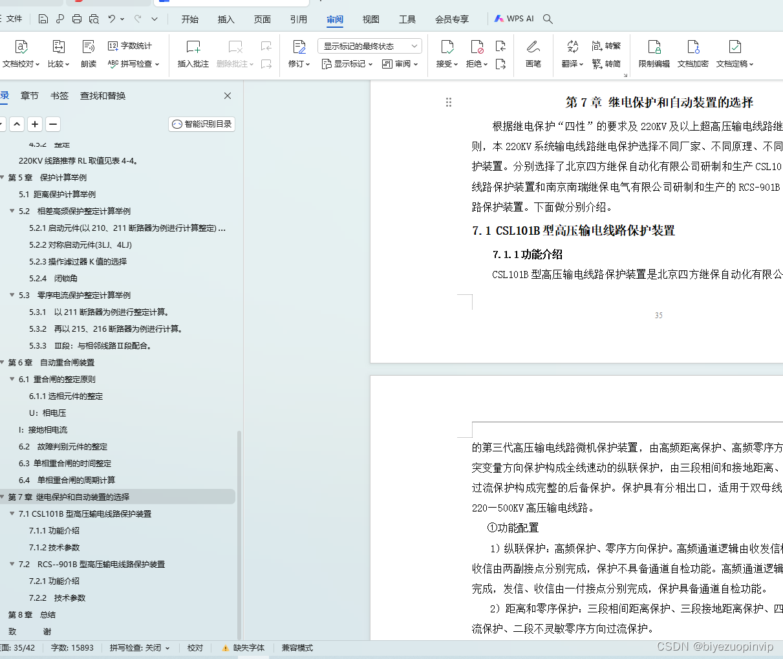Open 文档定稿 finalize document
783x659 pixels.
click(x=735, y=53)
